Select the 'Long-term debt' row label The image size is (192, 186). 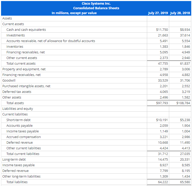coord(14,159)
